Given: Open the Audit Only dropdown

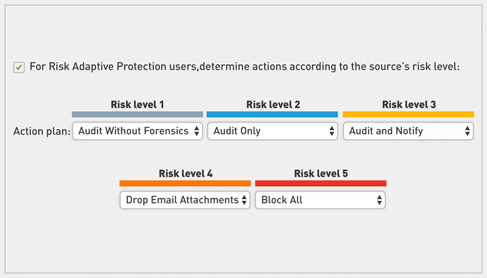Looking at the screenshot, I should (x=273, y=131).
